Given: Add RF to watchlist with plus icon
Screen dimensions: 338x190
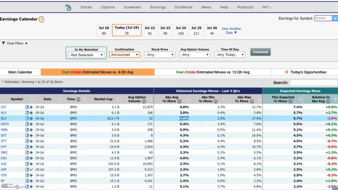Looking at the screenshot, I should (31, 181).
